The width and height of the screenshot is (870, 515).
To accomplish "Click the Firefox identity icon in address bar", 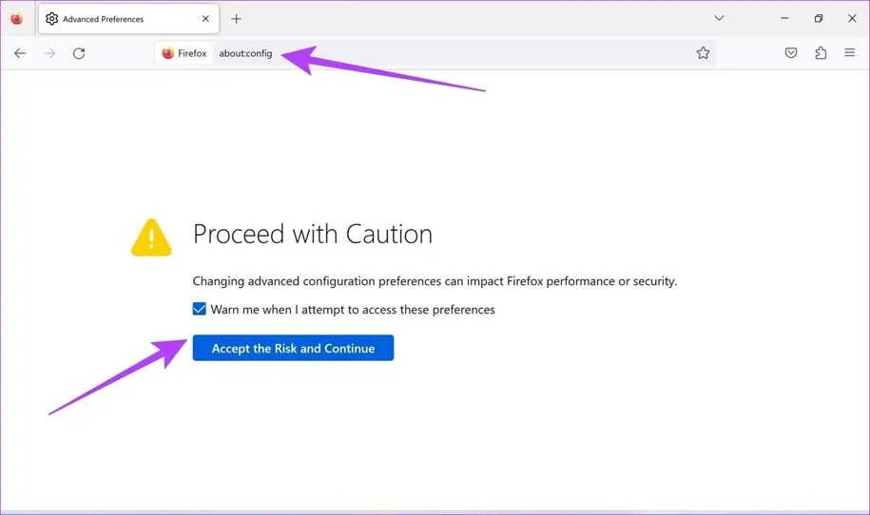I will (184, 53).
